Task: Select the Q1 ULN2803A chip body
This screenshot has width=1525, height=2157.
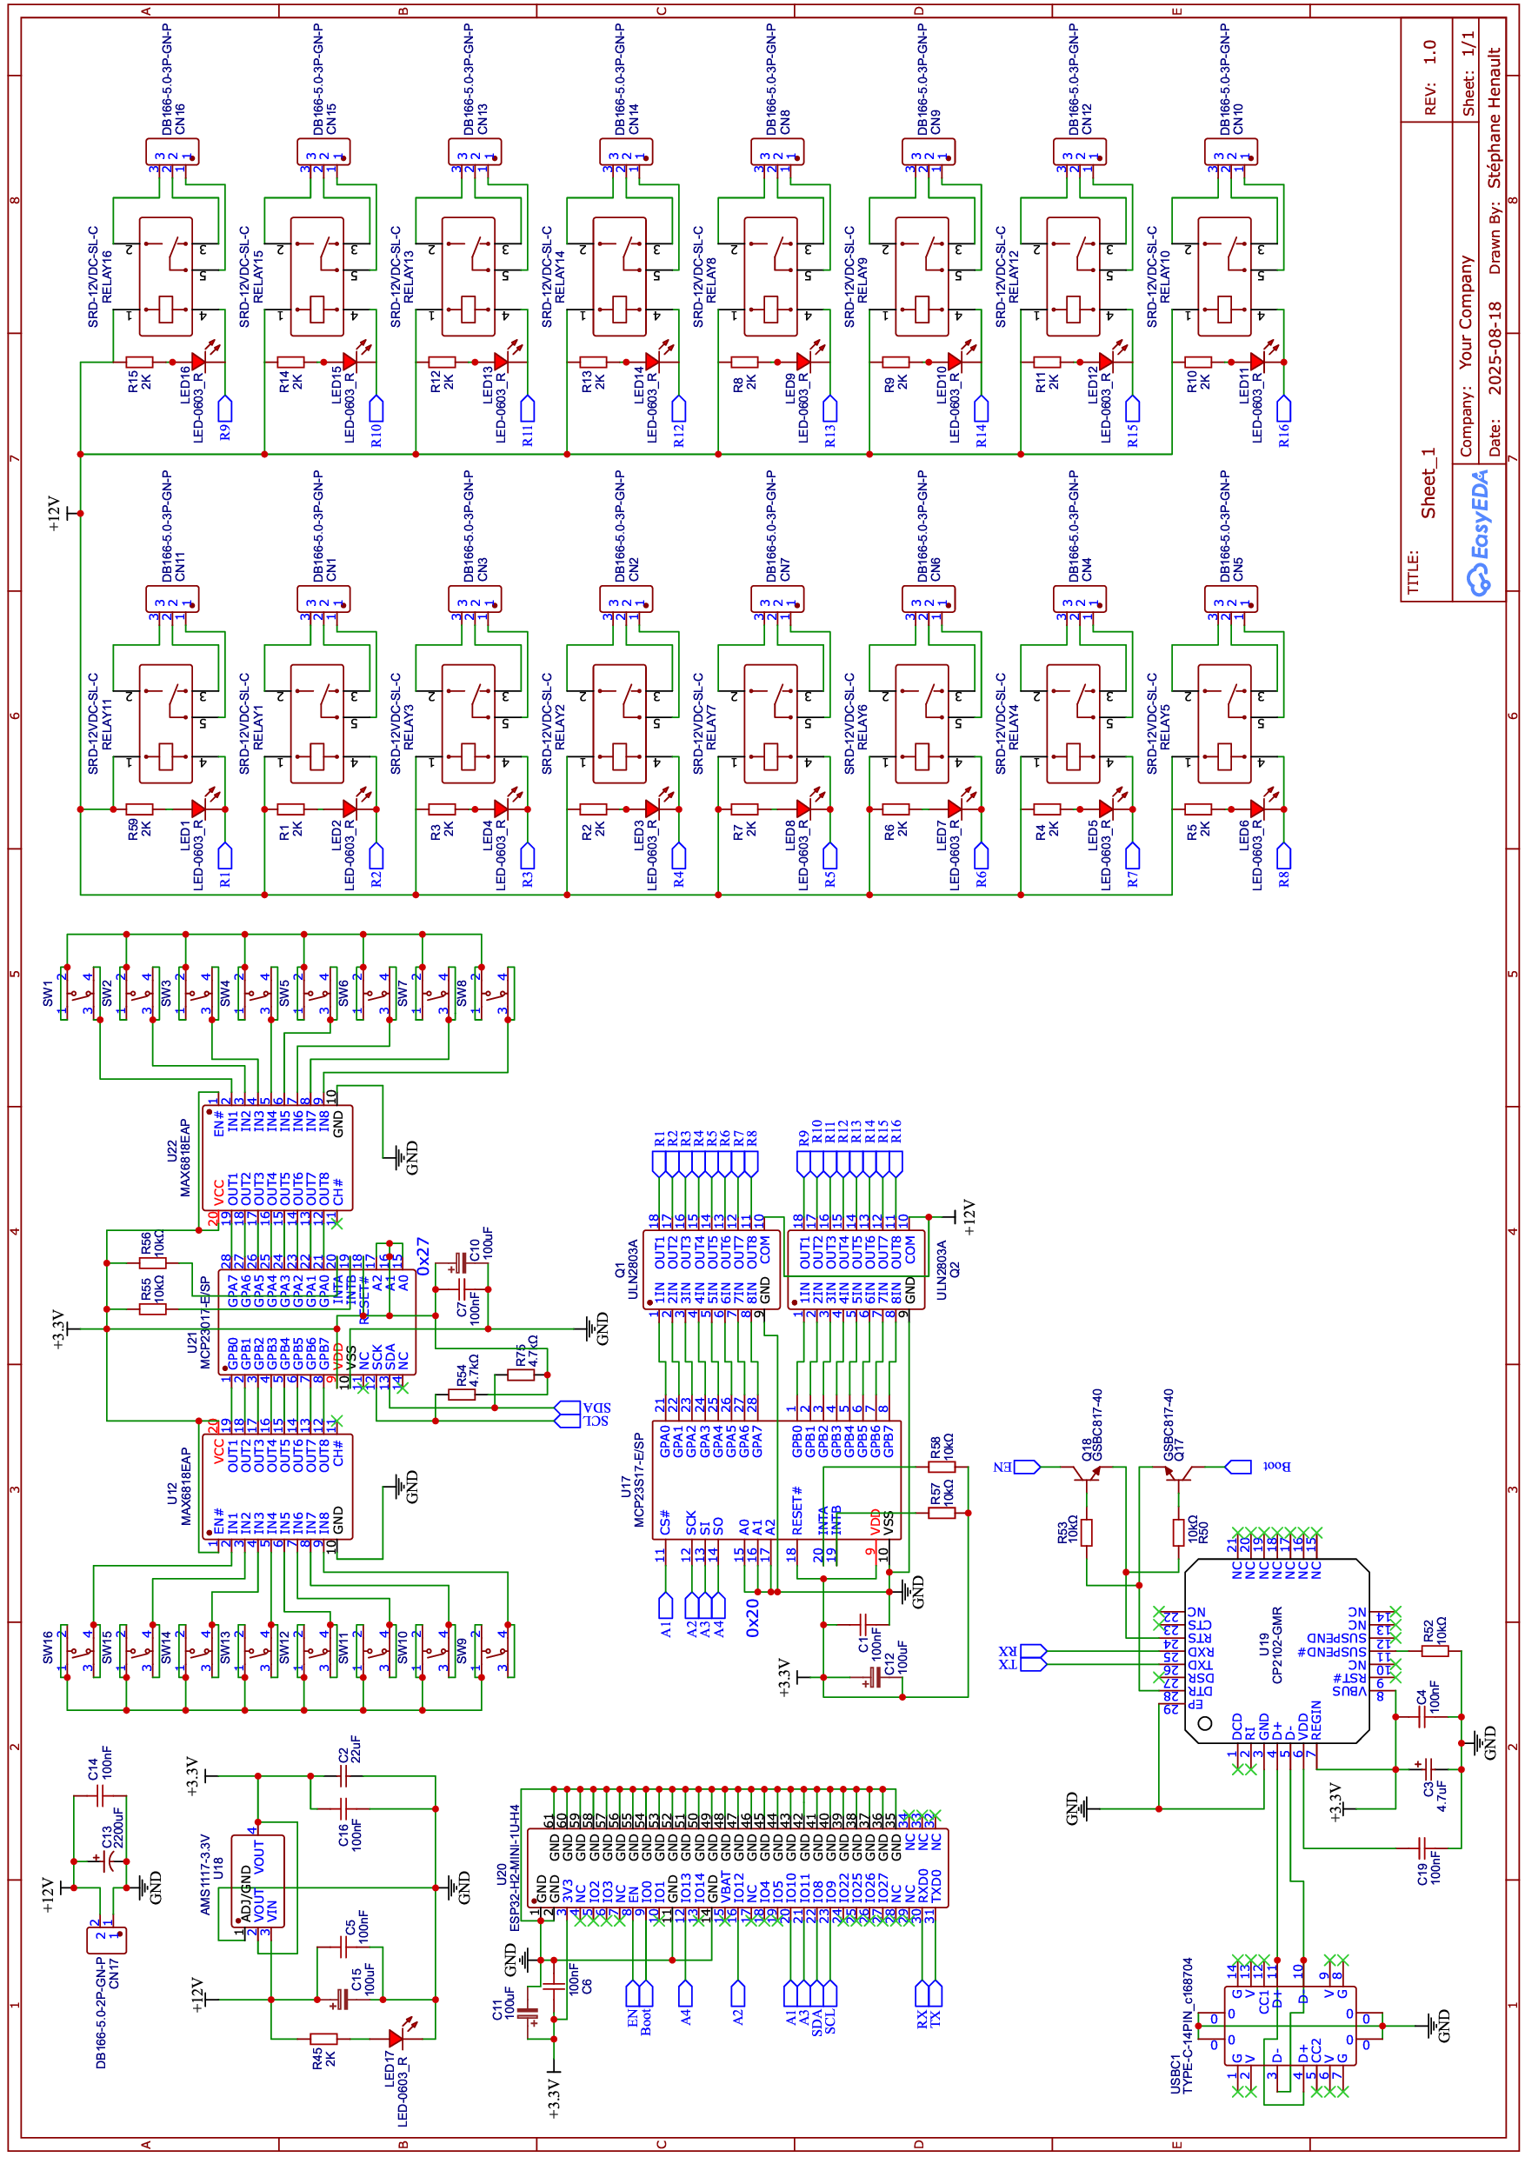Action: [x=712, y=1269]
